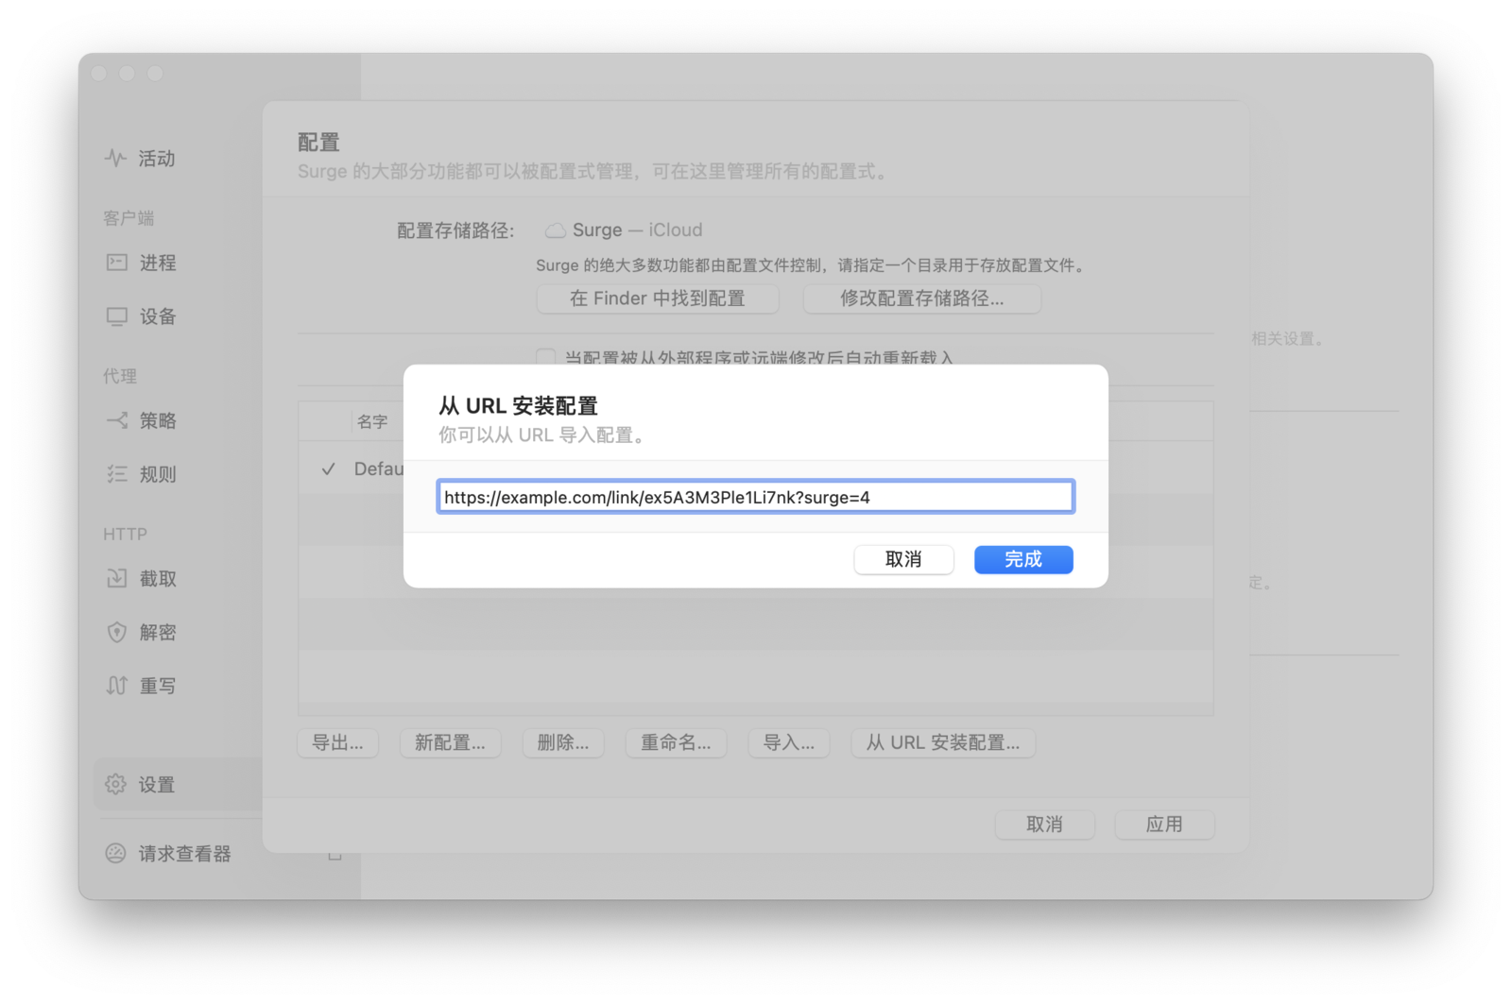Open the Devices monitor icon

pos(117,316)
